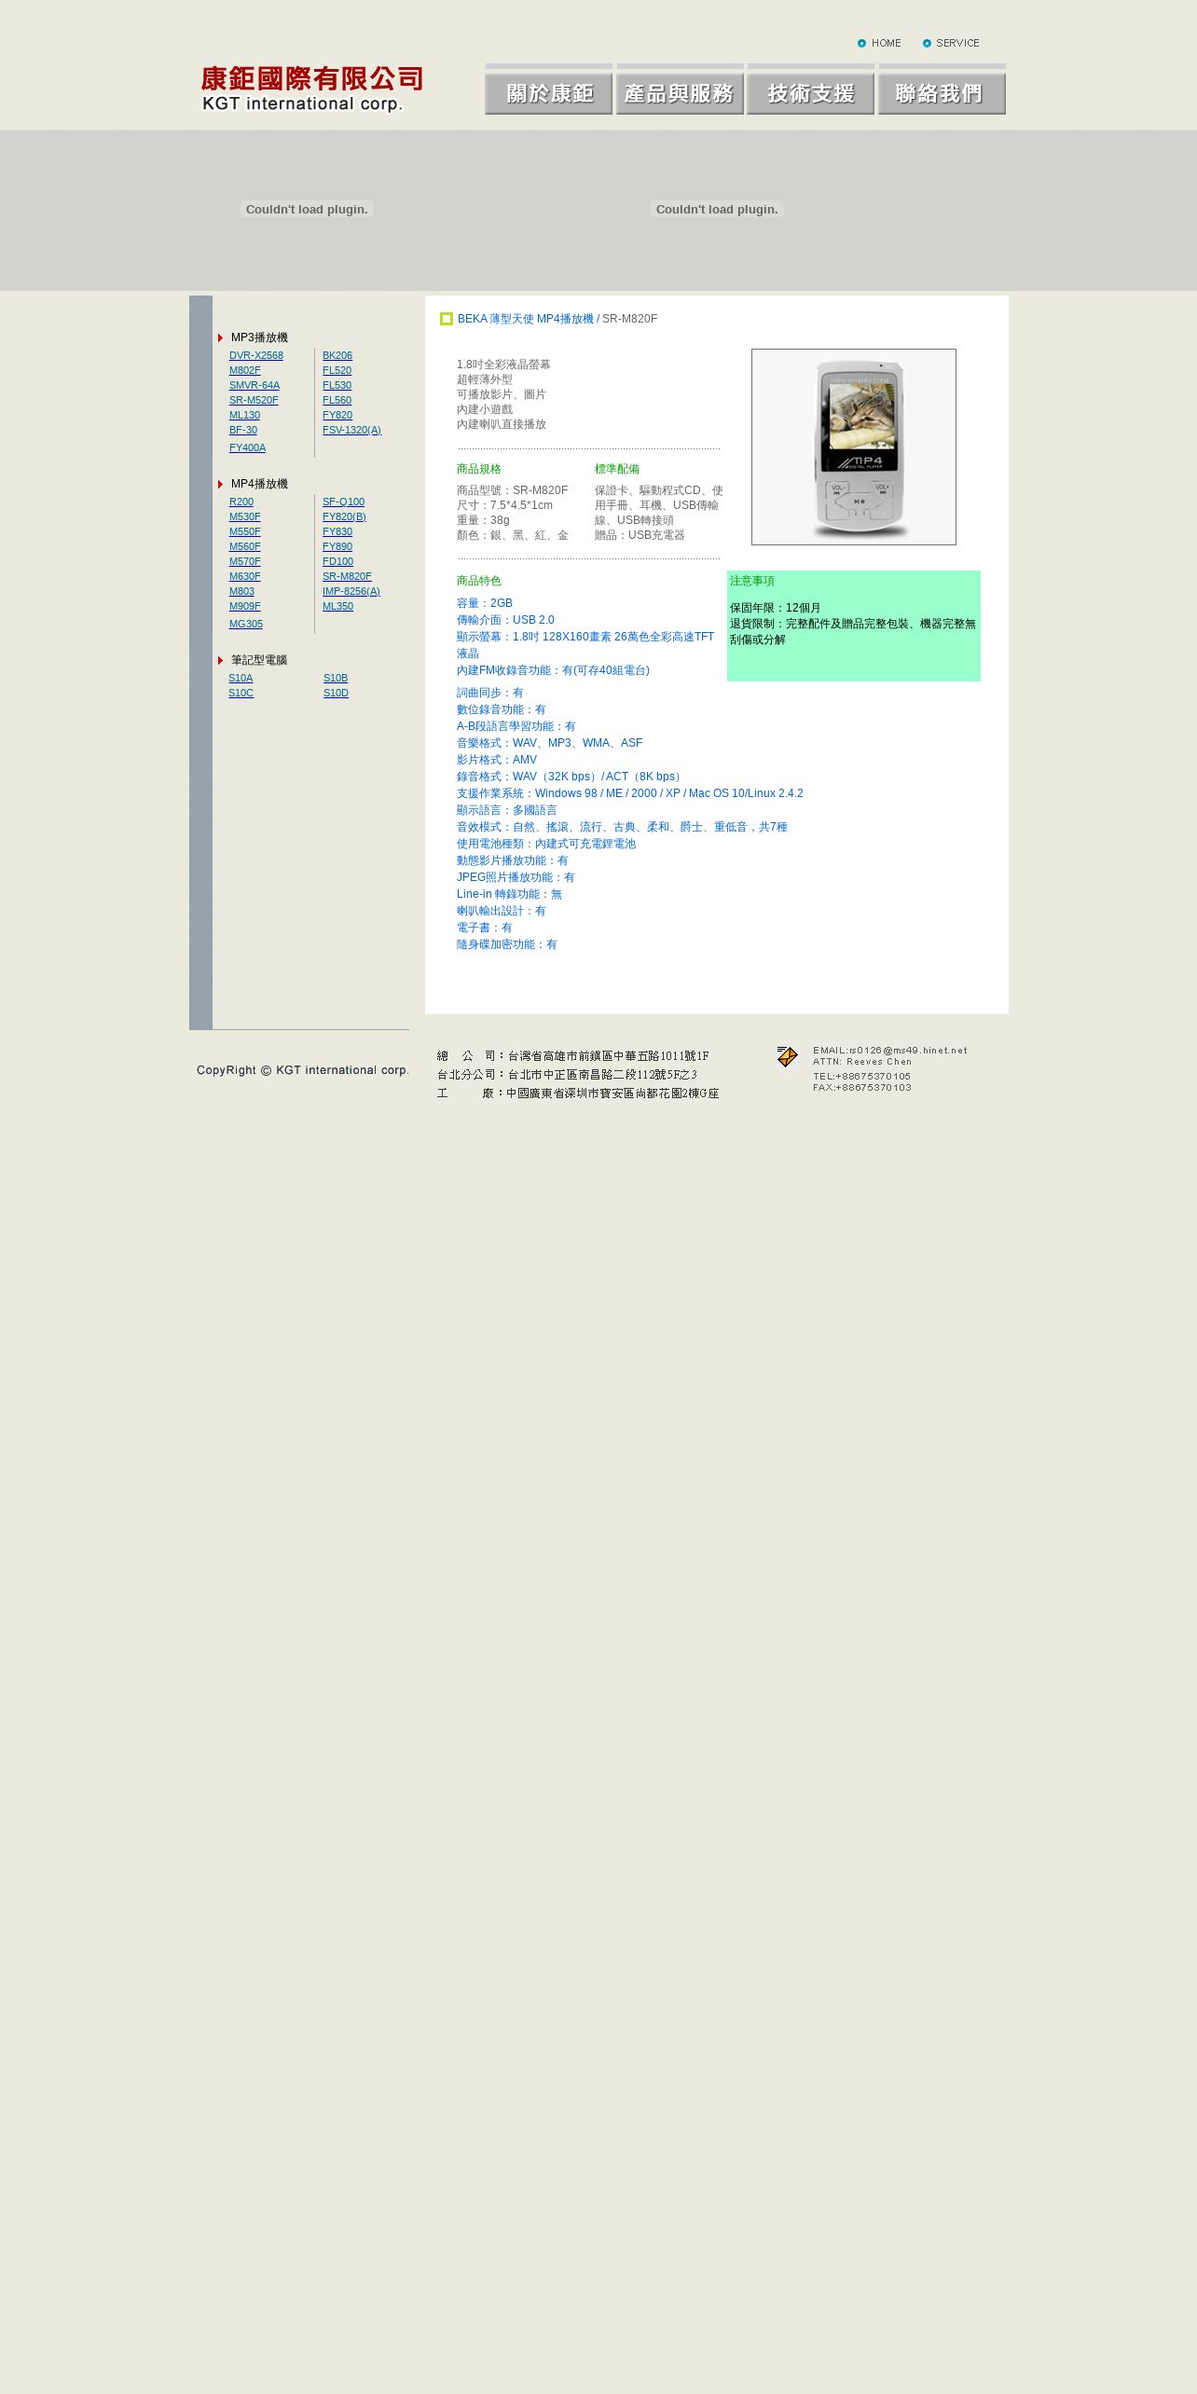
Task: Click the CopyRight KGT international corp. text
Action: point(303,1070)
